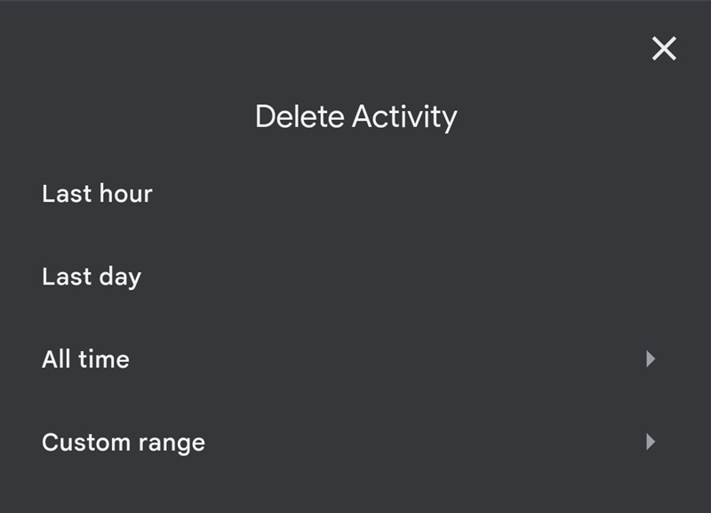Tap the Last day text label

pyautogui.click(x=92, y=277)
